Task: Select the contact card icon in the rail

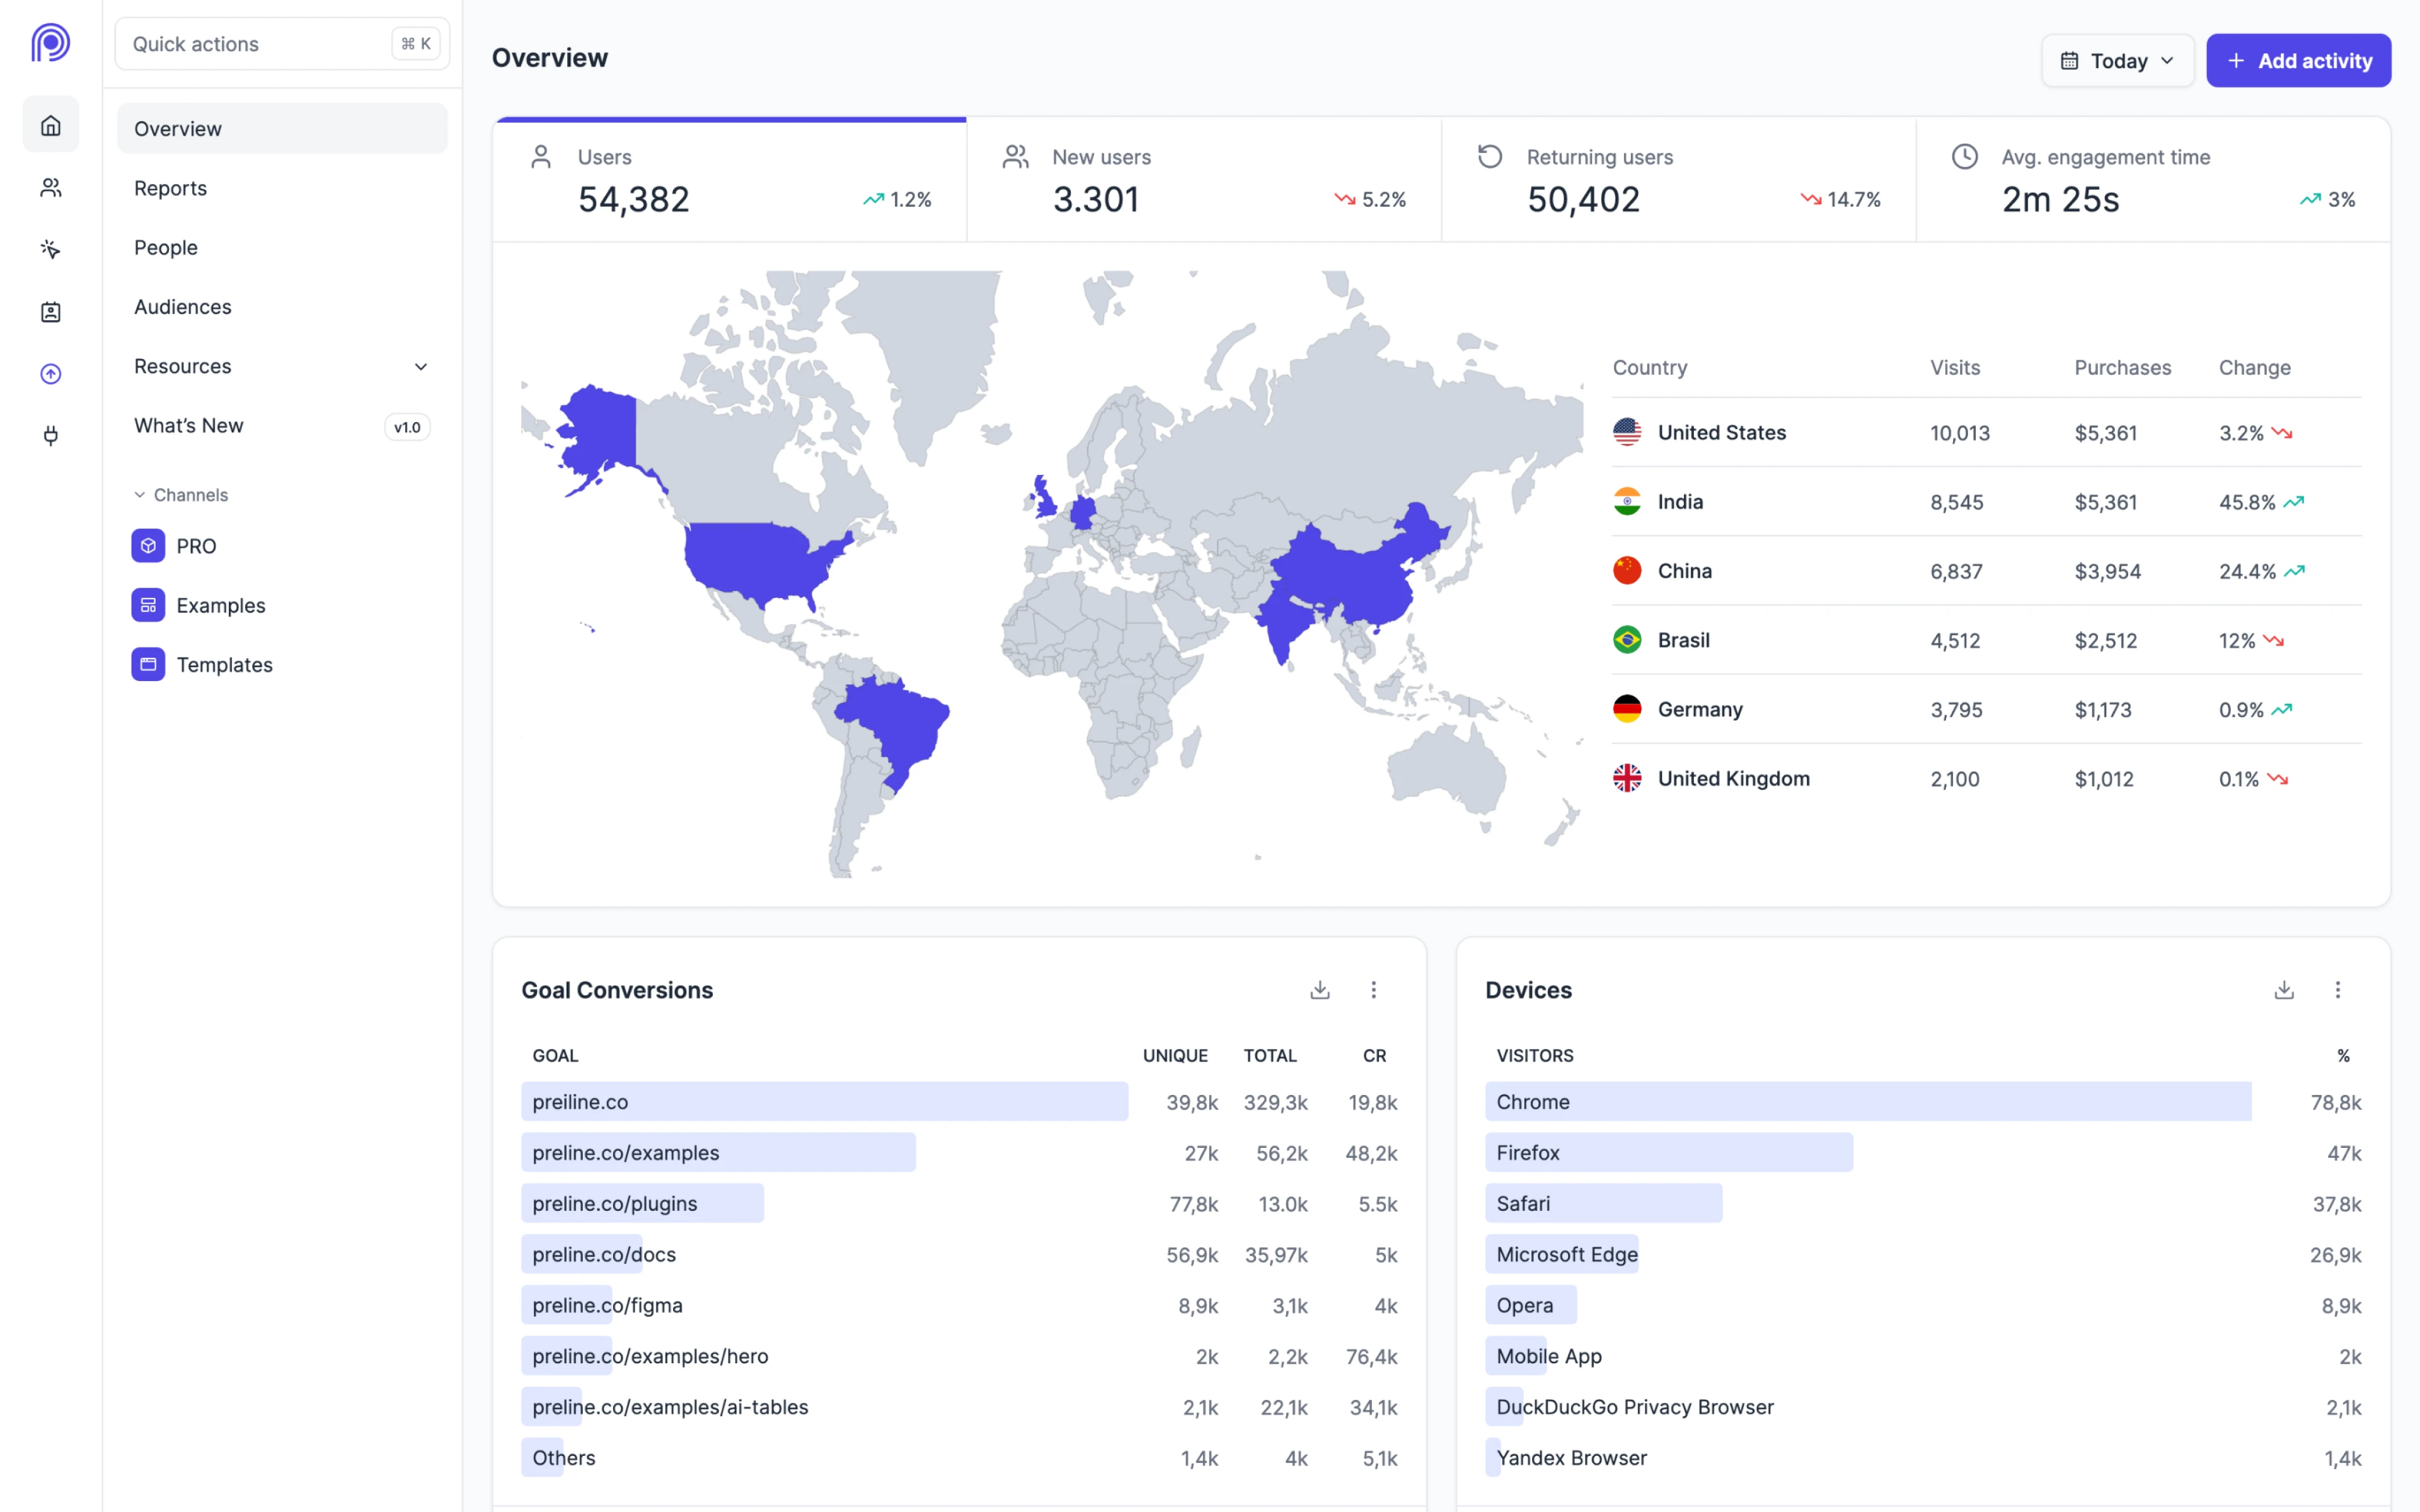Action: 50,311
